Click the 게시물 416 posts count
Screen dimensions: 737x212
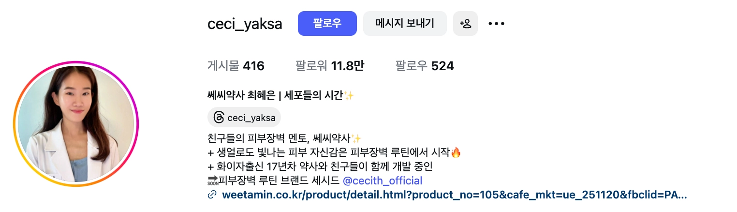tap(236, 66)
